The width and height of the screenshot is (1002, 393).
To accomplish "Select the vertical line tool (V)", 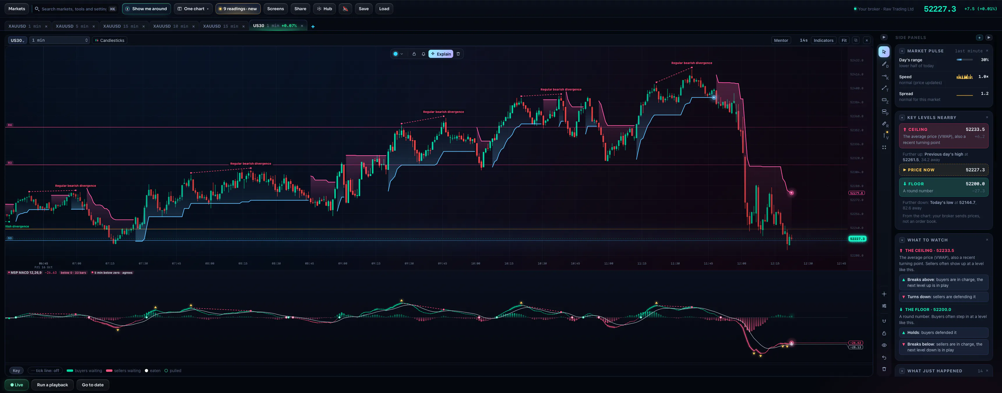I will click(x=884, y=136).
